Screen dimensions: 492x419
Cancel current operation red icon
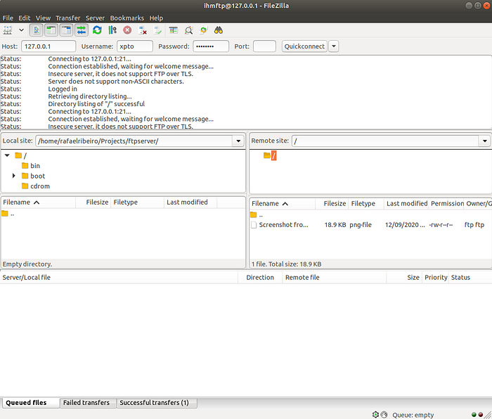(127, 30)
